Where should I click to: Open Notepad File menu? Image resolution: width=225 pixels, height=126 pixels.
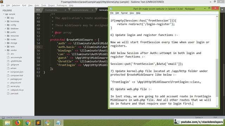point(112,13)
